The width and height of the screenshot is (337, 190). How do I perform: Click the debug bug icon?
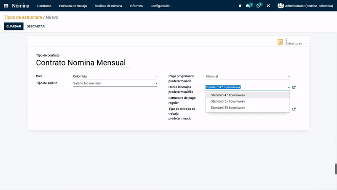tap(240, 6)
